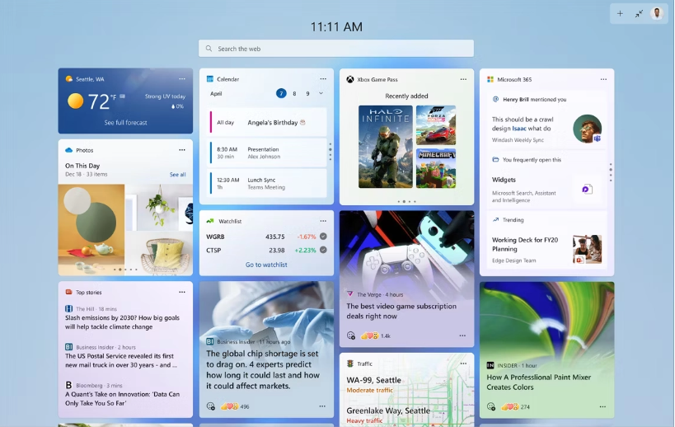
Task: React to the Paint Mixer article
Action: coord(491,406)
